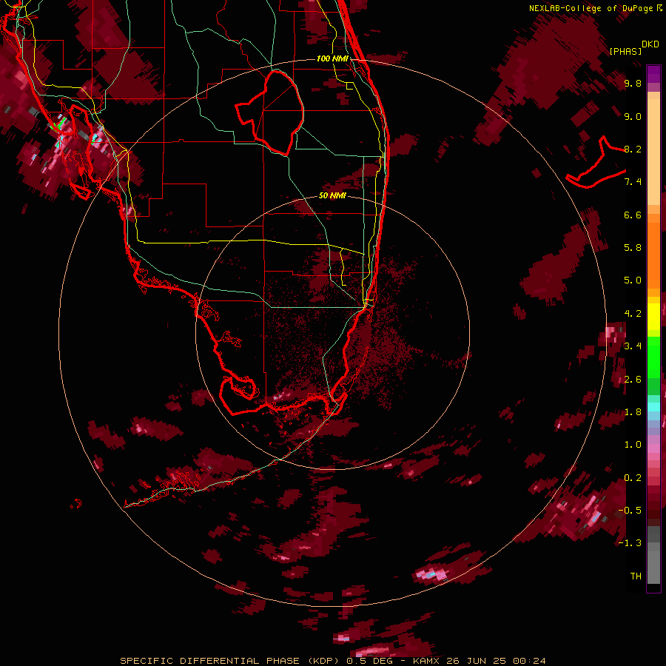Click the 4.2 value on the scale
The height and width of the screenshot is (666, 666).
[633, 314]
